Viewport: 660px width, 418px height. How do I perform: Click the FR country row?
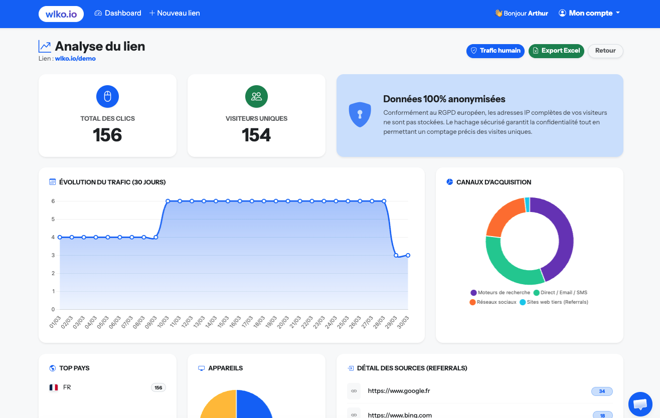pos(107,387)
